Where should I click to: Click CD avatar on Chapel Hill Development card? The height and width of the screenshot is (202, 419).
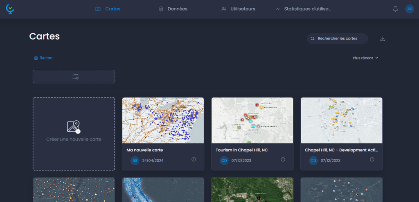click(313, 160)
